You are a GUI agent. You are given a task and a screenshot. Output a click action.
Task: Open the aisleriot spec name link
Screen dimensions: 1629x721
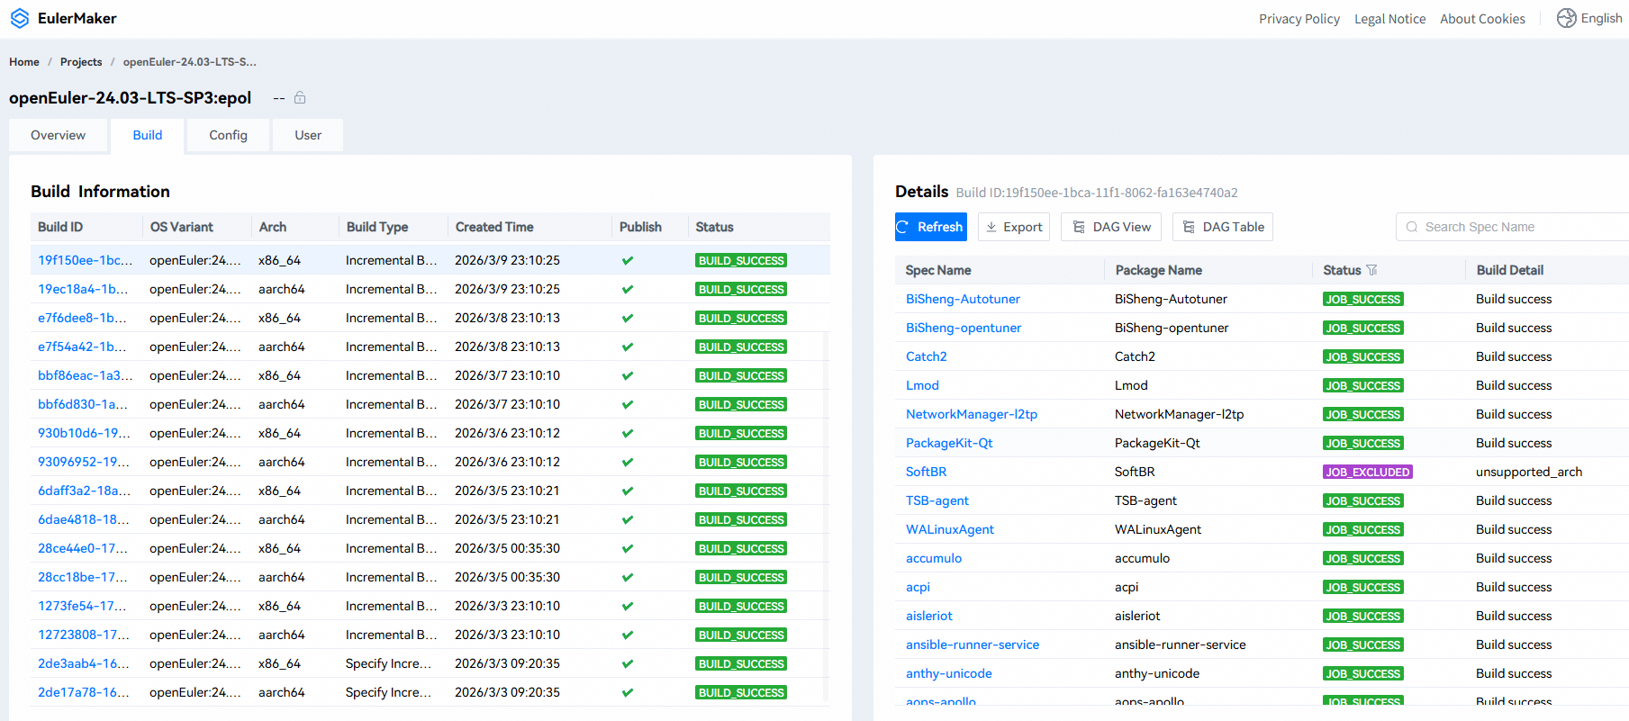[x=929, y=616]
